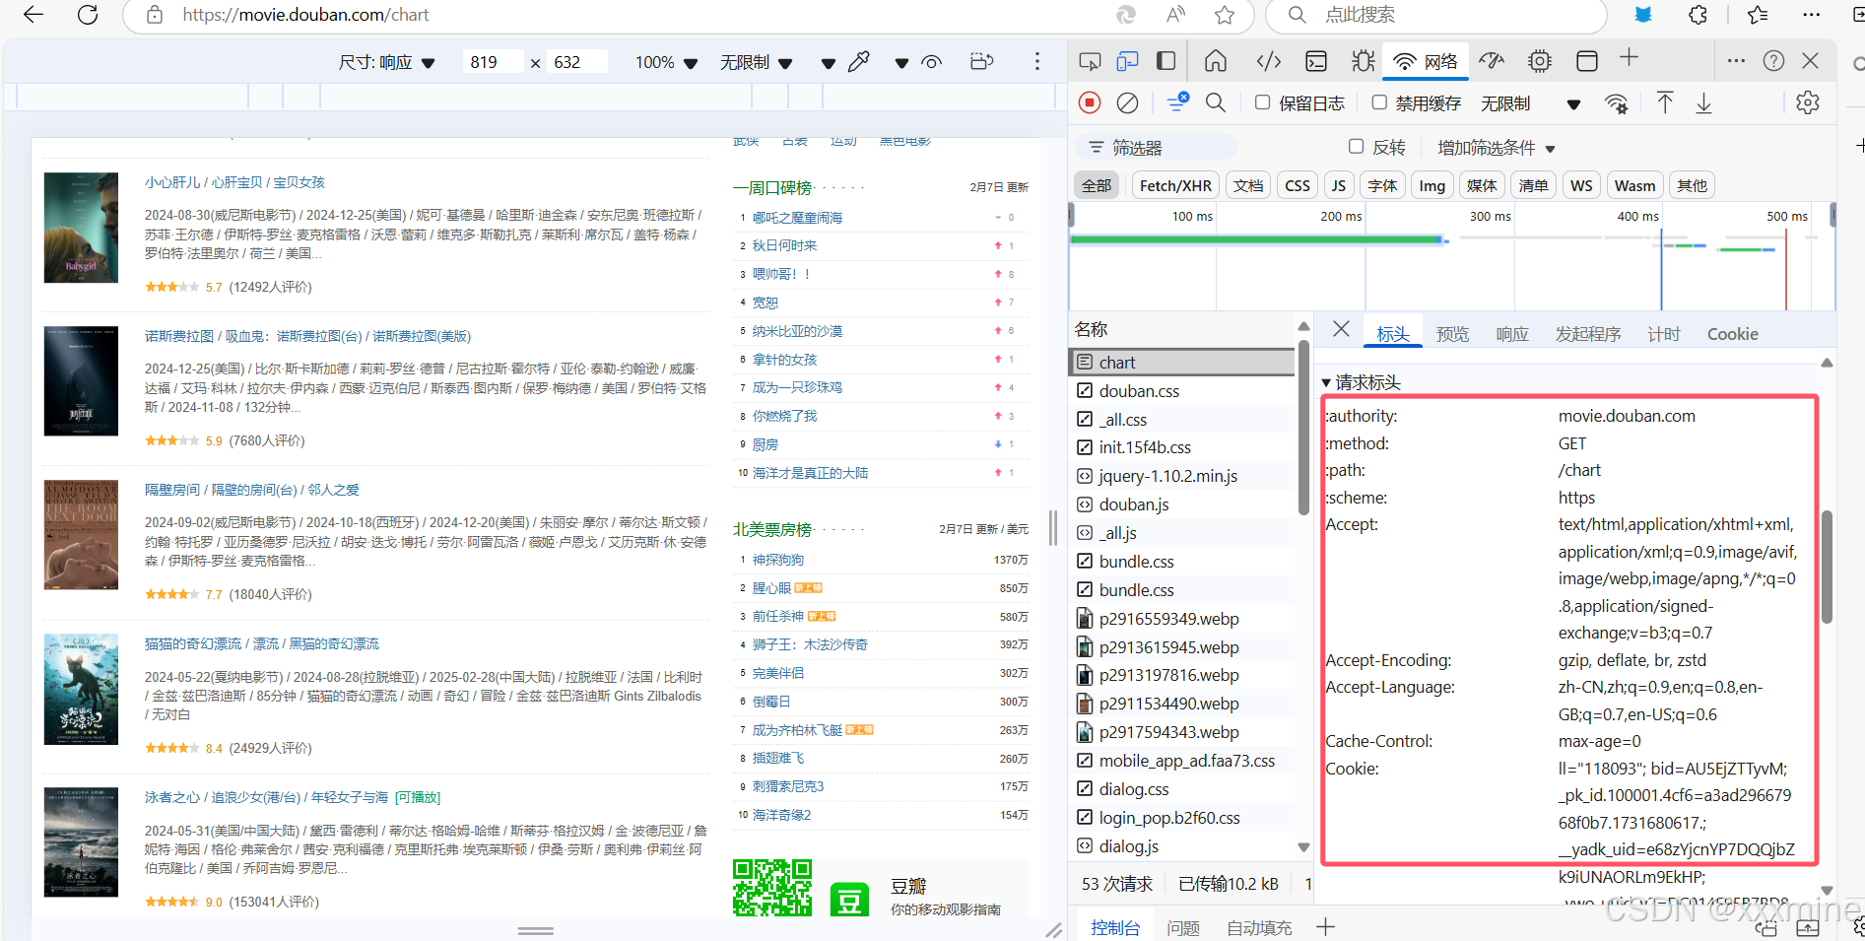Clear the network log
1865x941 pixels.
(x=1127, y=102)
